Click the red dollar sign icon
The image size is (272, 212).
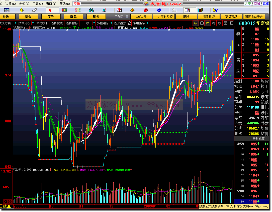pos(50,10)
